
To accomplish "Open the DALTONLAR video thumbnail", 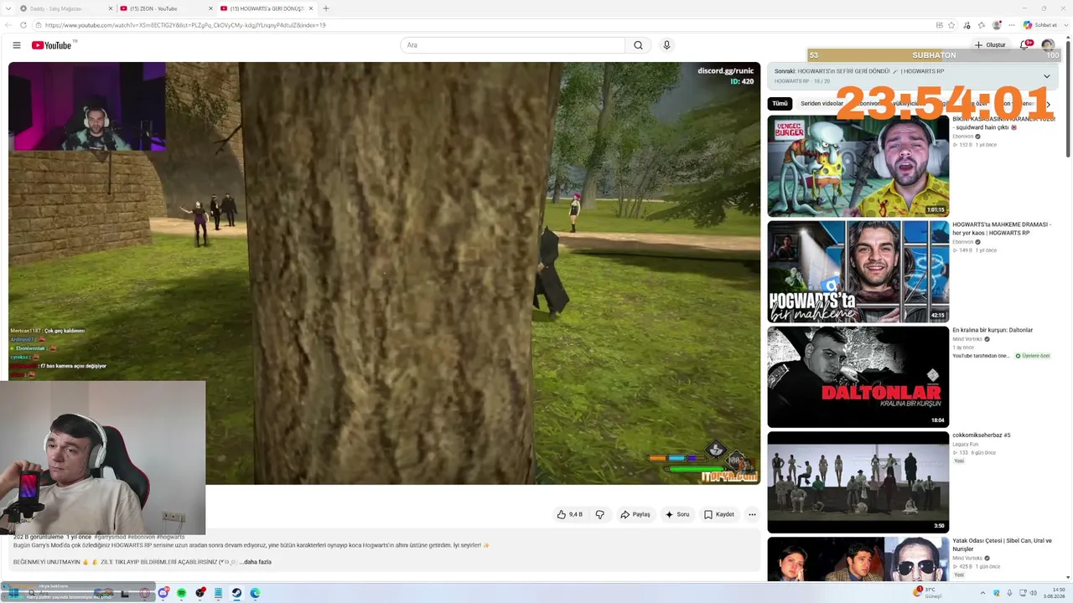I will [858, 377].
